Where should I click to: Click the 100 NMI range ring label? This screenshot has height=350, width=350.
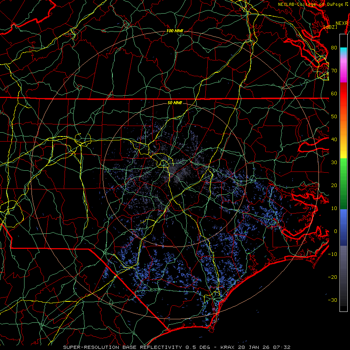pyautogui.click(x=175, y=31)
